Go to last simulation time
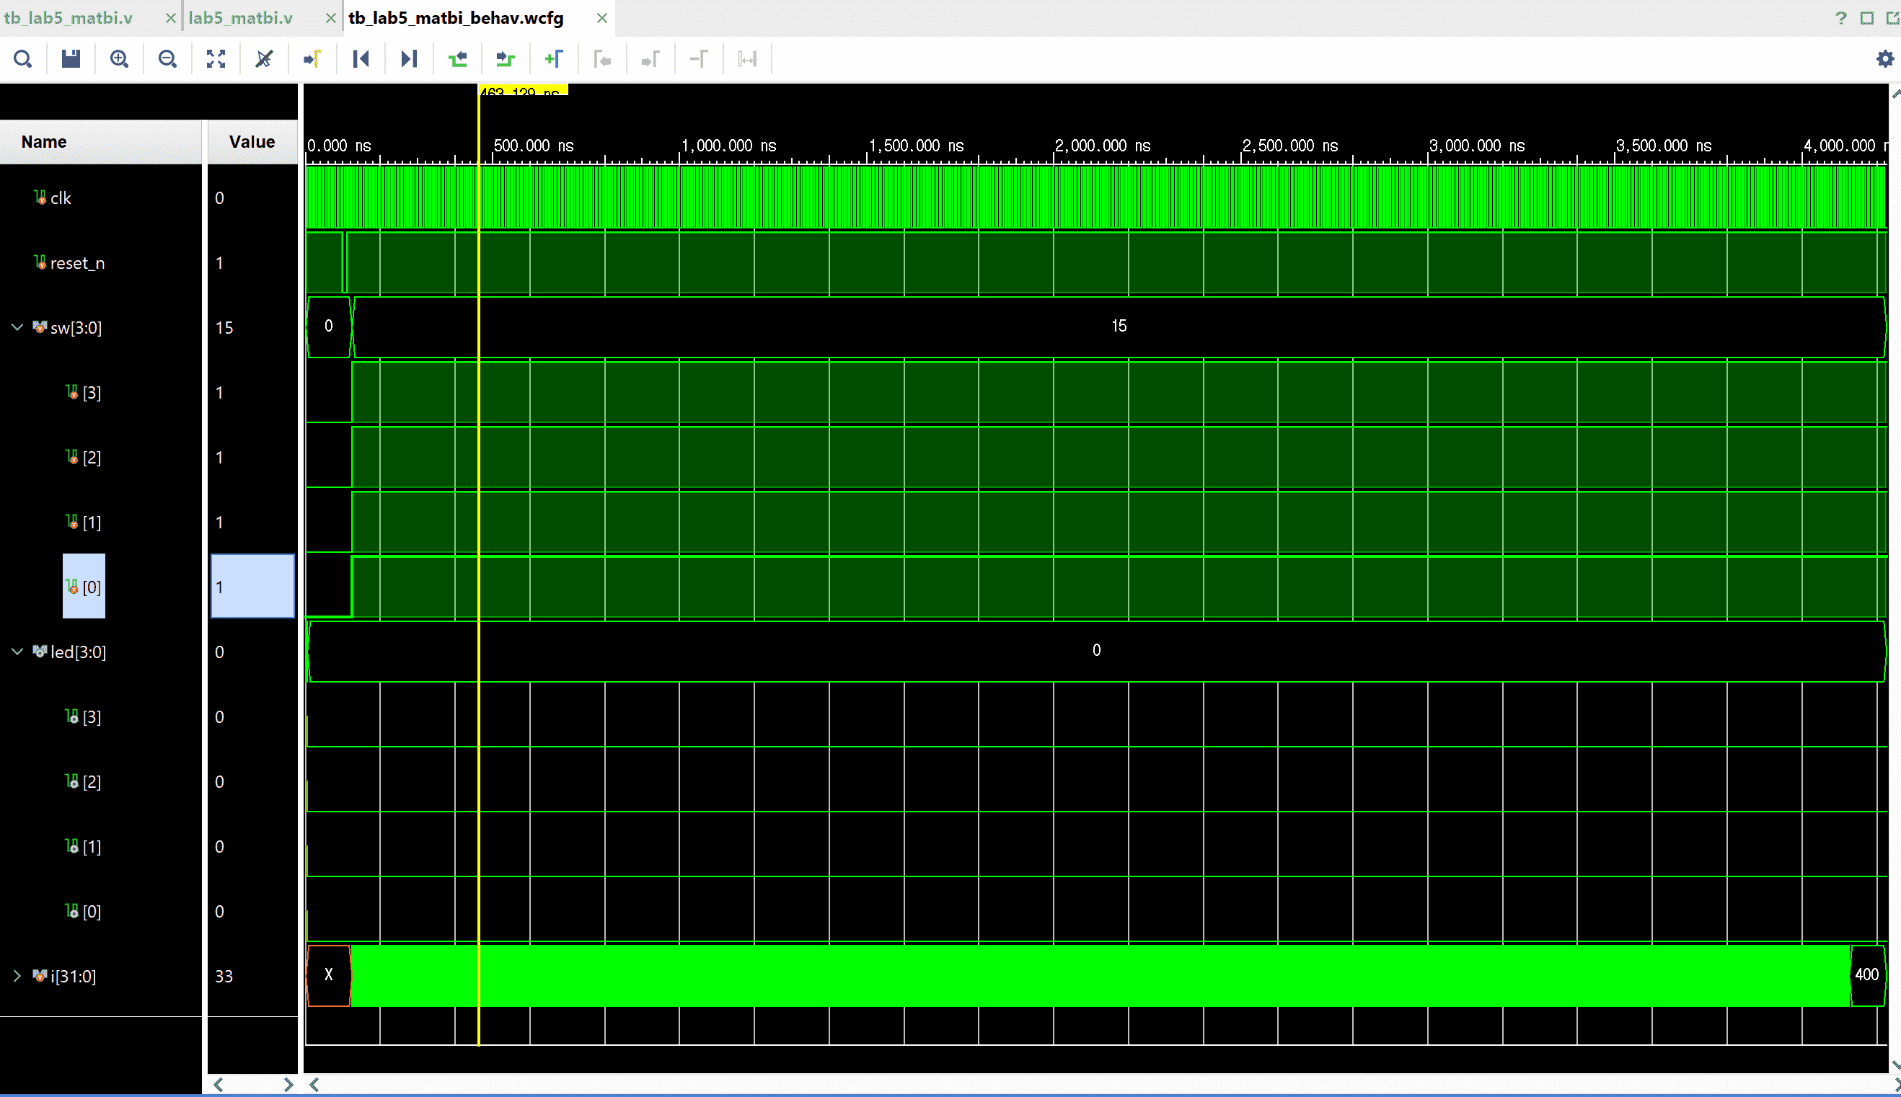 tap(408, 59)
